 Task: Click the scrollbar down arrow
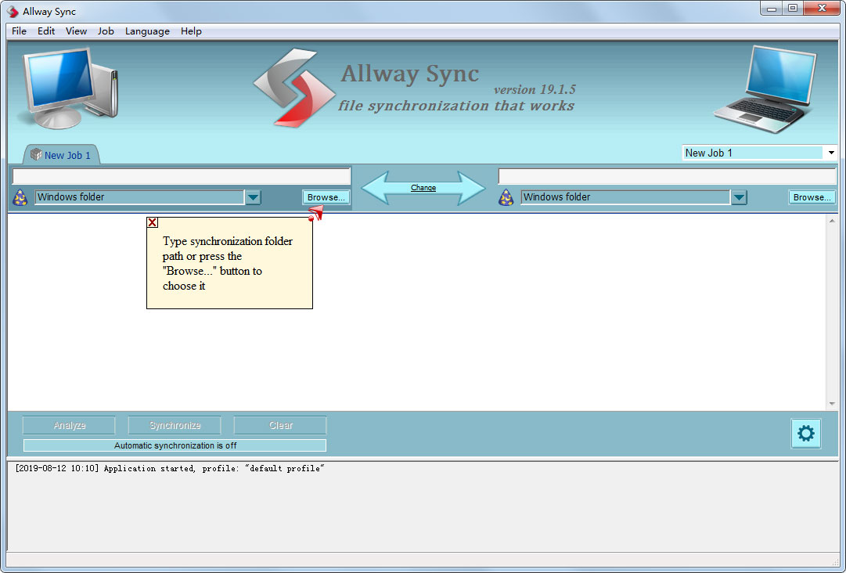[832, 404]
